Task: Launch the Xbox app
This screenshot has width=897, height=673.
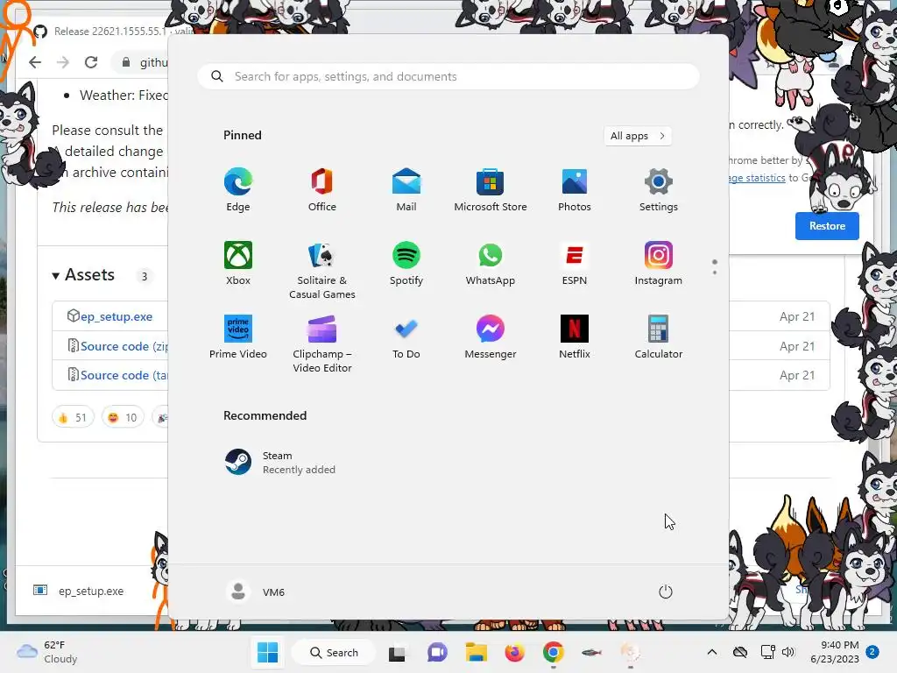Action: click(x=238, y=264)
